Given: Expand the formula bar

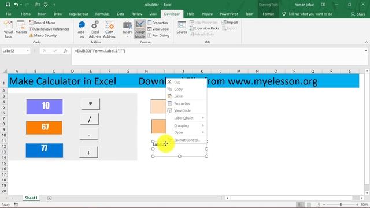Looking at the screenshot, I should [x=366, y=51].
